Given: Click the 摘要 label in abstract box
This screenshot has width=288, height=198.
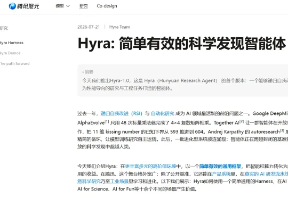Looking at the screenshot, I should click(x=89, y=72).
